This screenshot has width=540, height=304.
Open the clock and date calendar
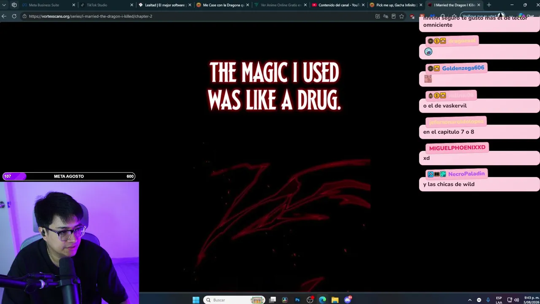531,300
